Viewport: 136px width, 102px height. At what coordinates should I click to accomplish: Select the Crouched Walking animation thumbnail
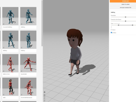[x=10, y=16]
